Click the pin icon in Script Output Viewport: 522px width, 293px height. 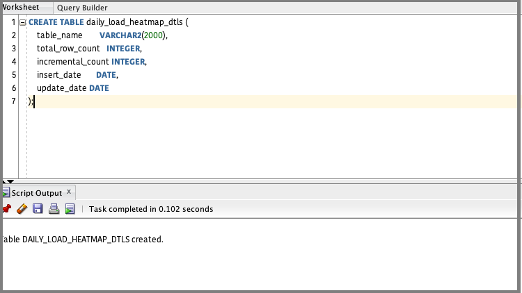6,209
